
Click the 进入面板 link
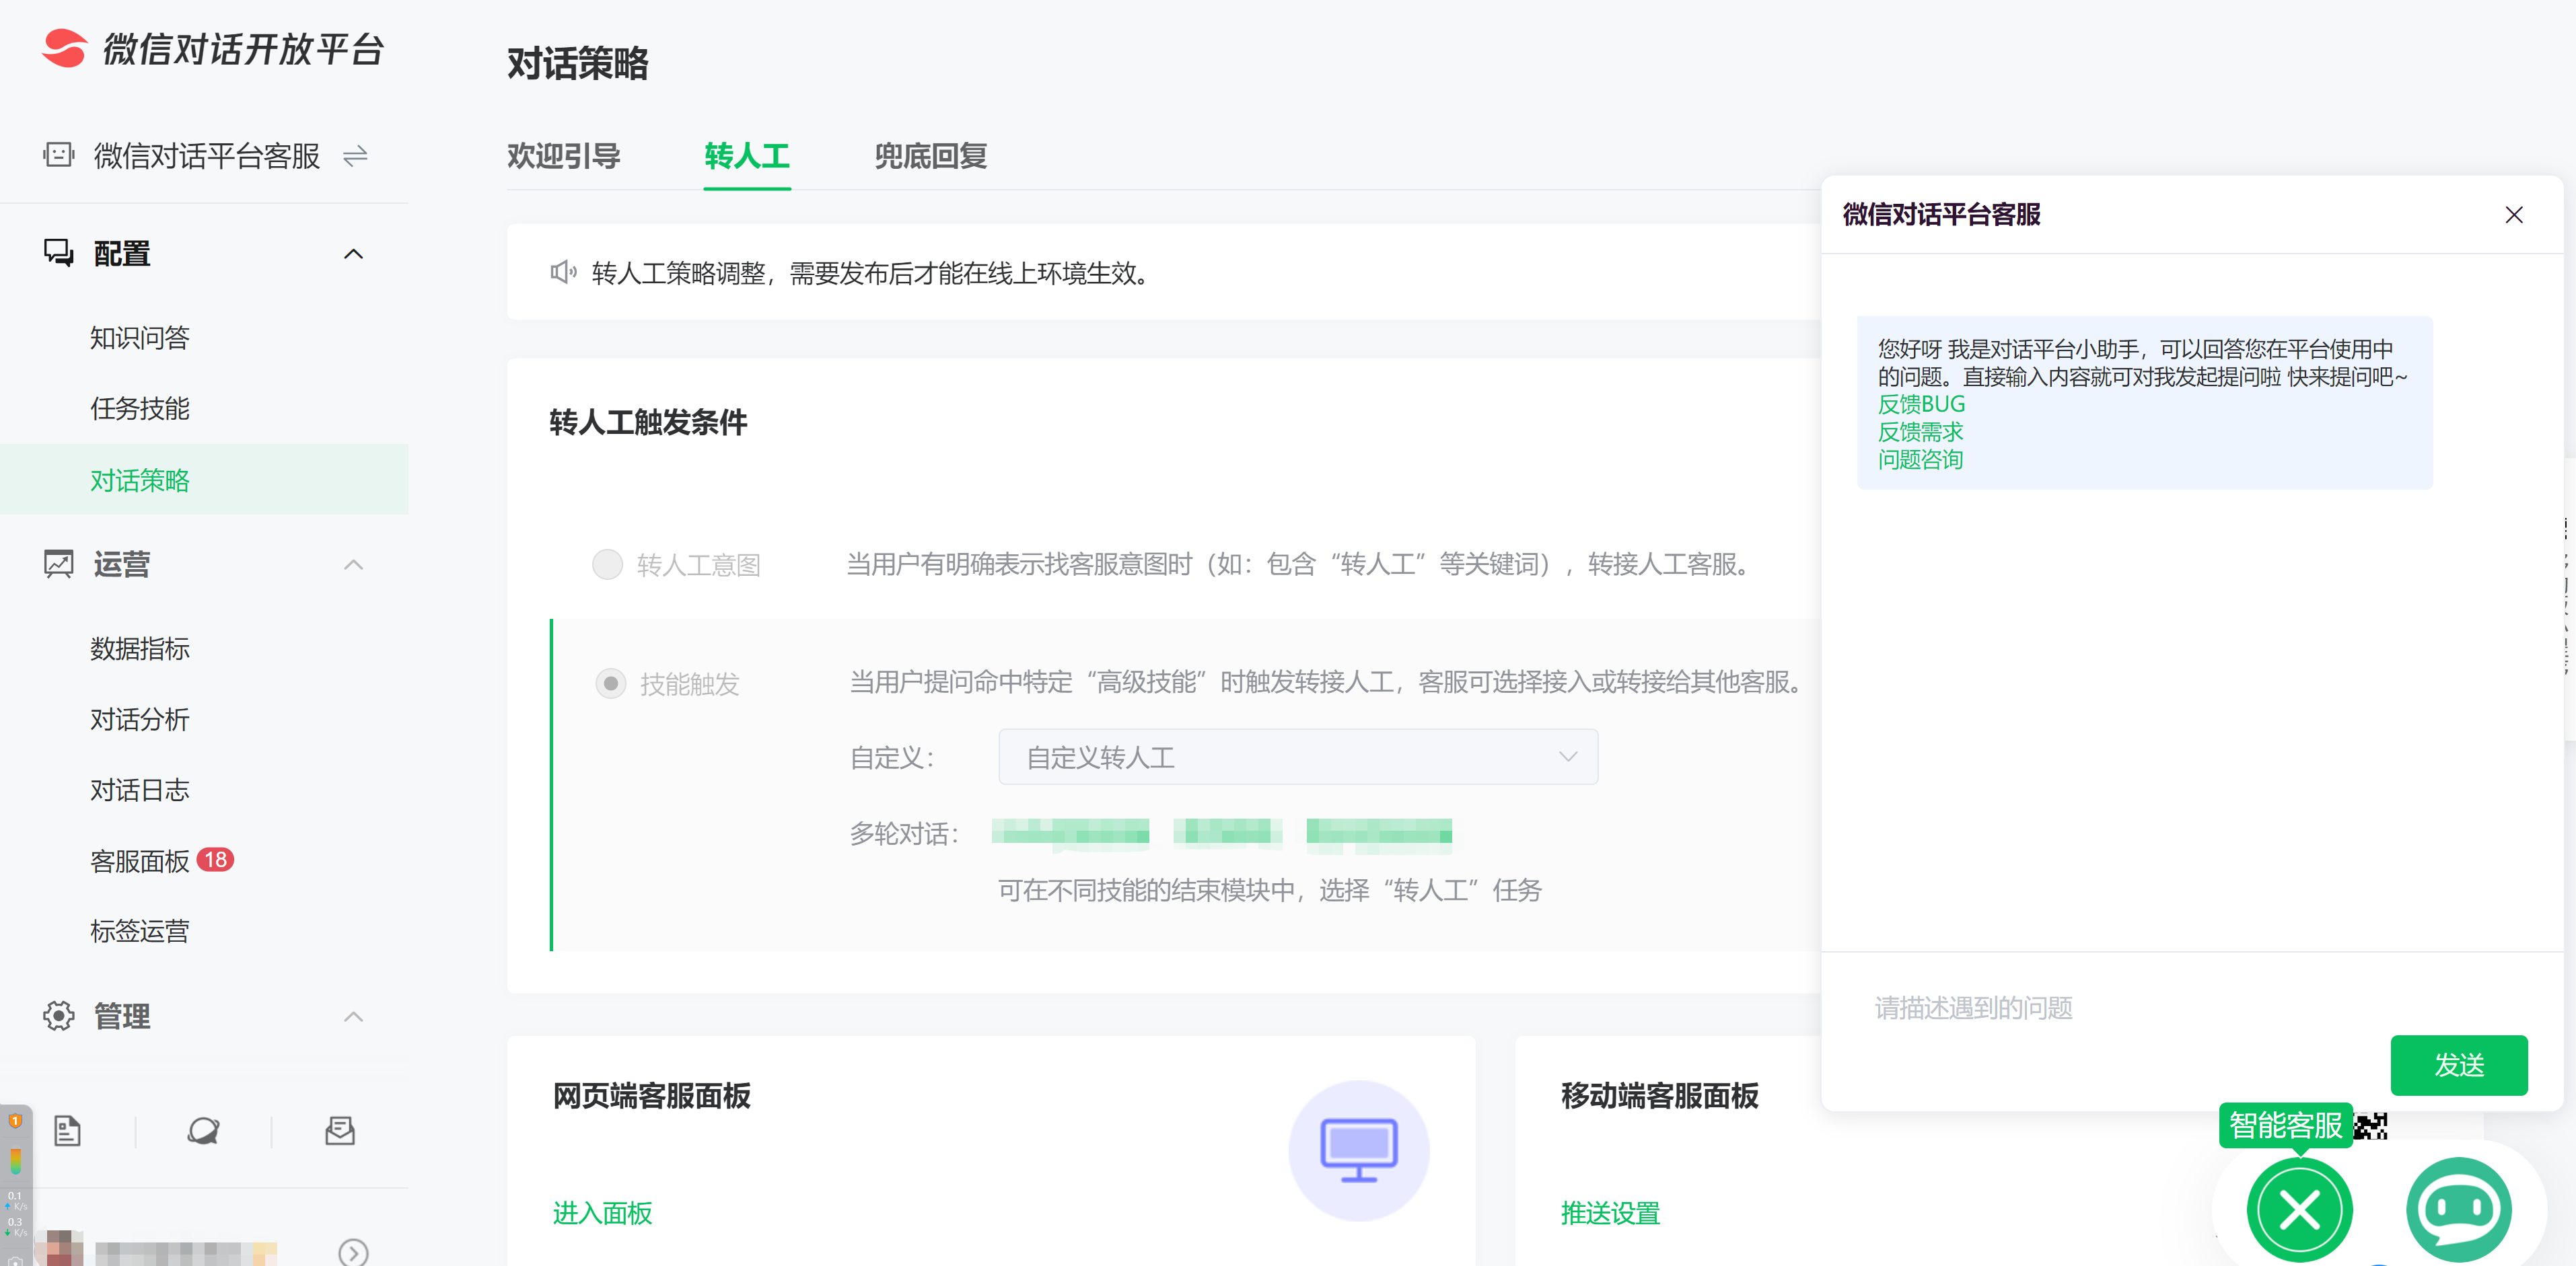[x=602, y=1213]
